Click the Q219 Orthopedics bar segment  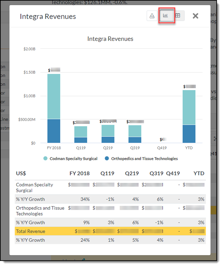pos(108,140)
